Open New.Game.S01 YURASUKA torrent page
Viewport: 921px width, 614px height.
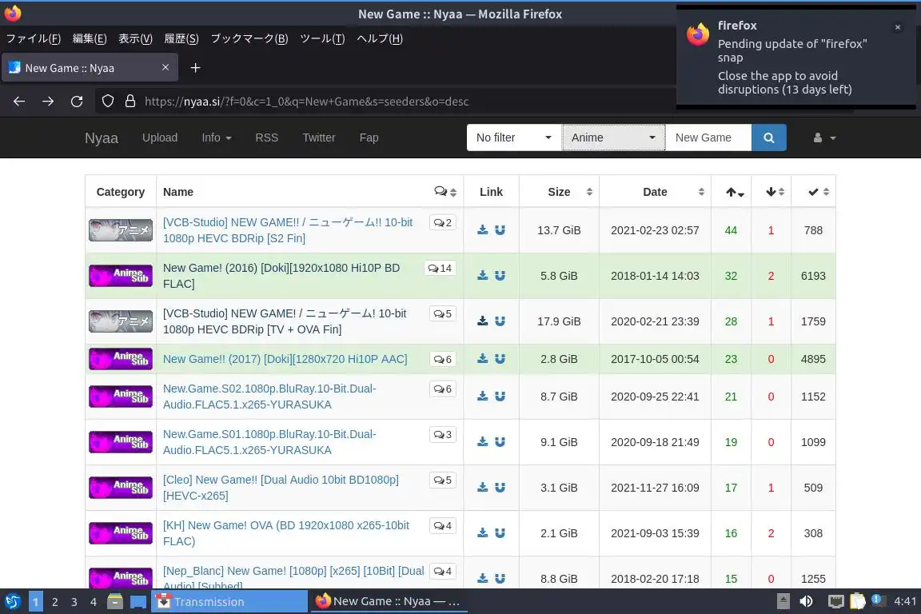pyautogui.click(x=269, y=442)
